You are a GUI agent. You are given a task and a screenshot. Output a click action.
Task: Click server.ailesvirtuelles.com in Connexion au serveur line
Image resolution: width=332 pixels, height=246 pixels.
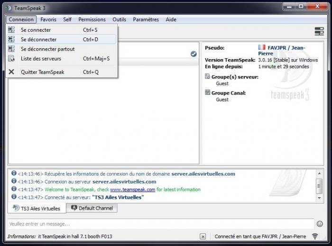click(124, 182)
